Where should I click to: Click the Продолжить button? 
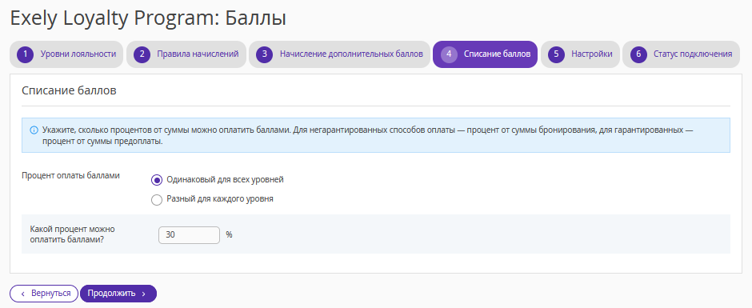point(118,294)
